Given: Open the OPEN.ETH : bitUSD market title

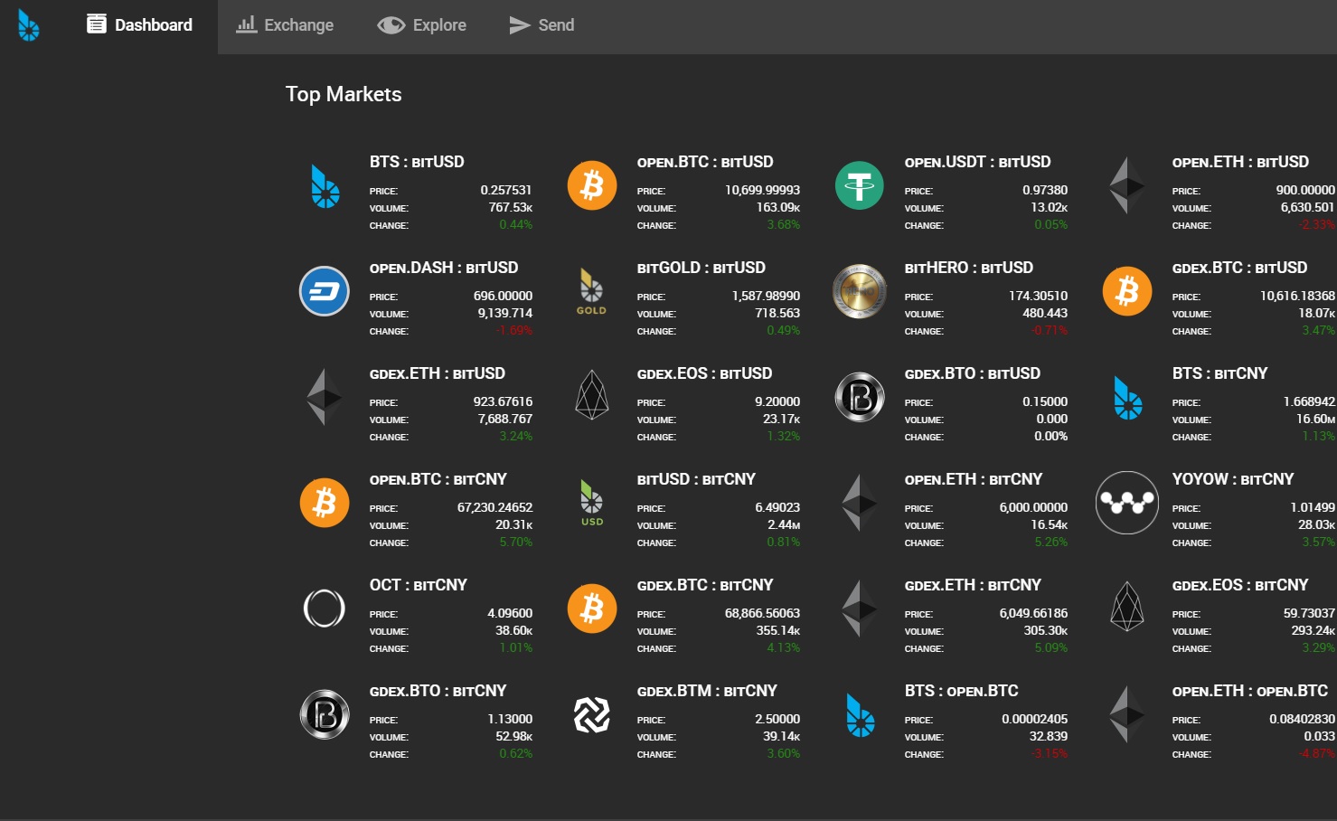Looking at the screenshot, I should [x=1240, y=162].
